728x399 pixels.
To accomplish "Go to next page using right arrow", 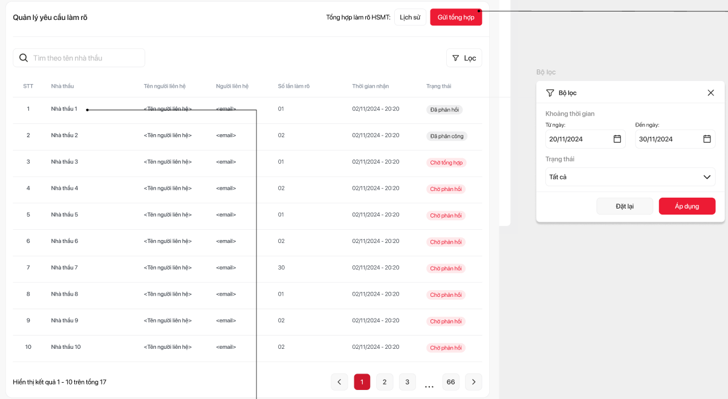I will pyautogui.click(x=473, y=382).
